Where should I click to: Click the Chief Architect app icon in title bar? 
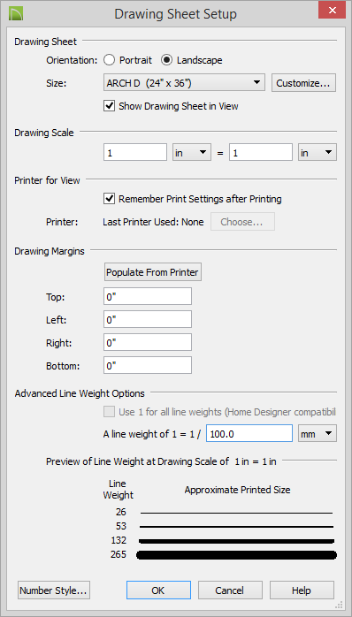coord(15,13)
